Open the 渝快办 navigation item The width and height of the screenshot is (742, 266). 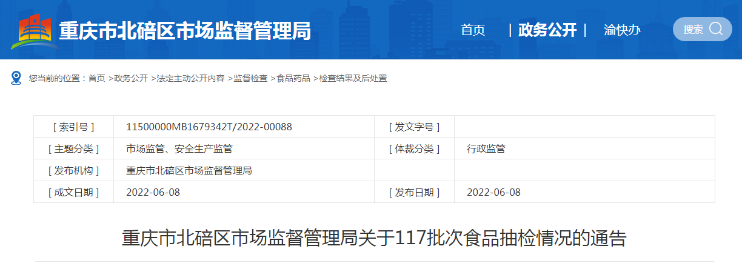(x=622, y=30)
